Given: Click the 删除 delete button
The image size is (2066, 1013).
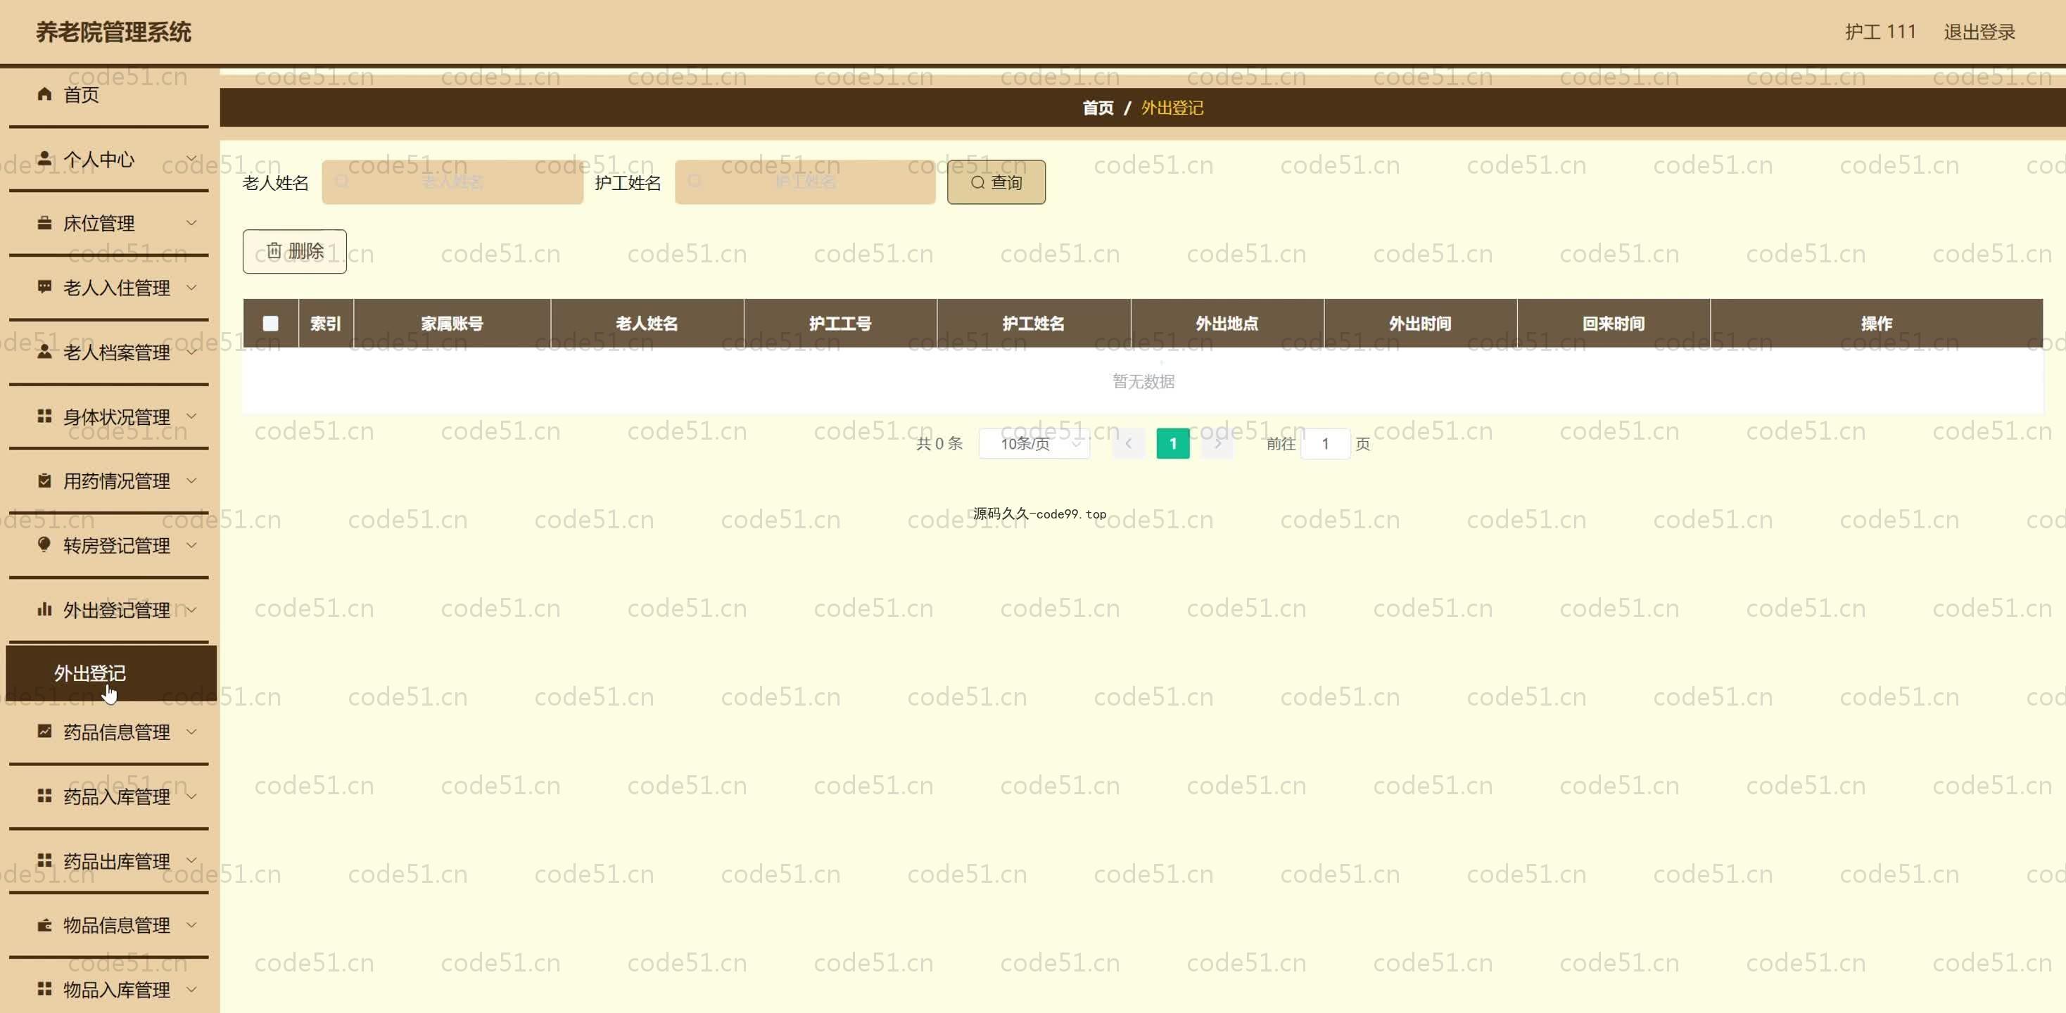Looking at the screenshot, I should pyautogui.click(x=294, y=251).
